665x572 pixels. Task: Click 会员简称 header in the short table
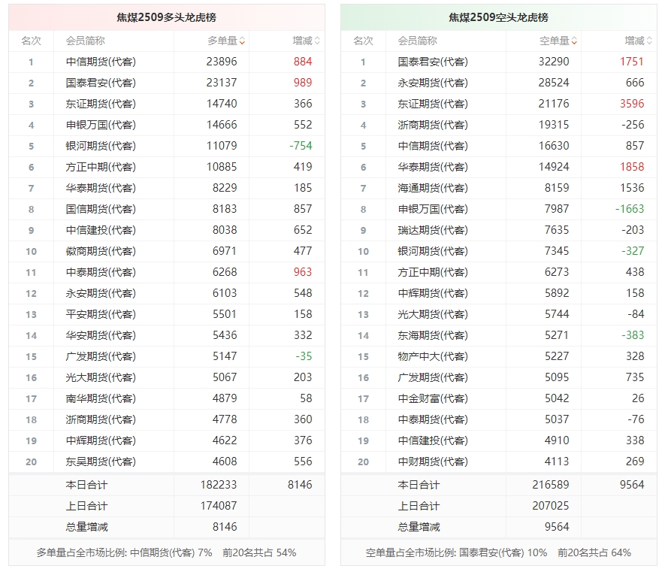[x=417, y=41]
